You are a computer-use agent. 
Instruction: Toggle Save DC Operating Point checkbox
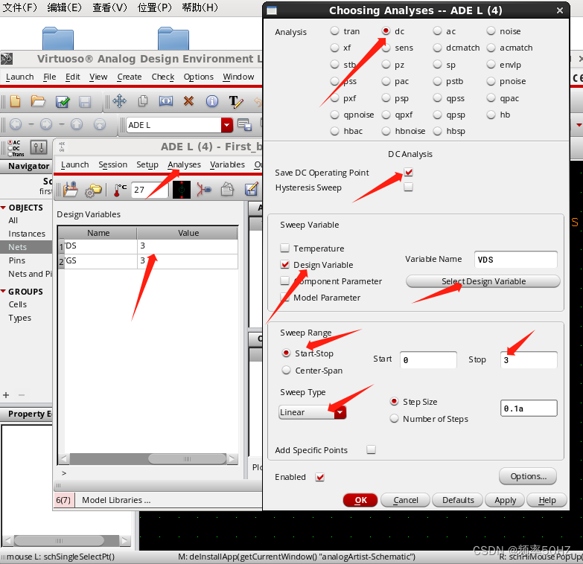coord(408,172)
